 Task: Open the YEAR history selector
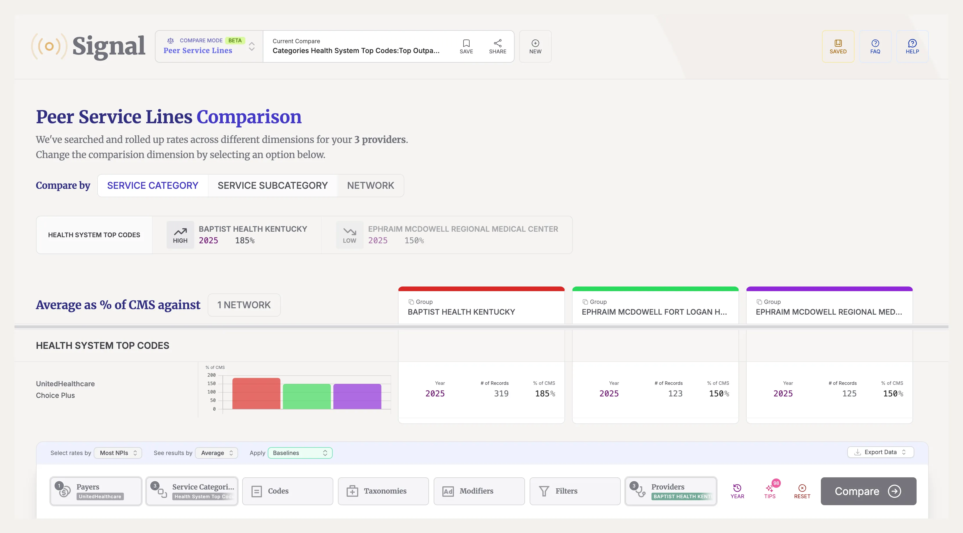tap(737, 491)
